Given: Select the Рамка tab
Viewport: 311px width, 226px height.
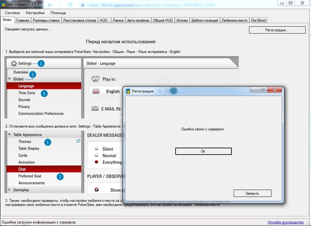Looking at the screenshot, I should point(118,20).
